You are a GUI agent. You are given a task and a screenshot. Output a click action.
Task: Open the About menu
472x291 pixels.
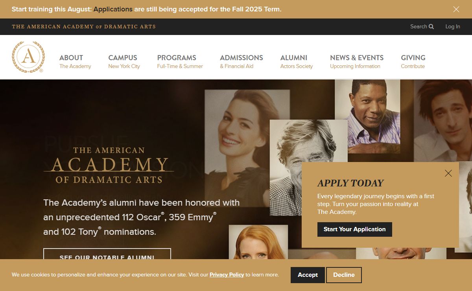point(75,61)
